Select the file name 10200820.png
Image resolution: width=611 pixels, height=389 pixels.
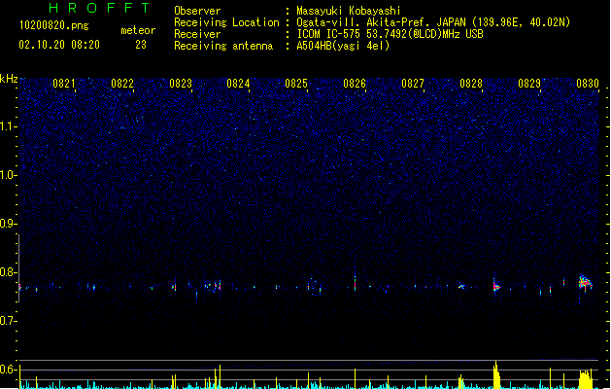click(54, 25)
